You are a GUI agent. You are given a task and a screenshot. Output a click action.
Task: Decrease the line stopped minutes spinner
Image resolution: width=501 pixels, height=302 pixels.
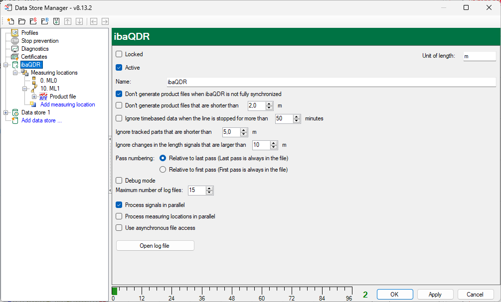pyautogui.click(x=297, y=121)
